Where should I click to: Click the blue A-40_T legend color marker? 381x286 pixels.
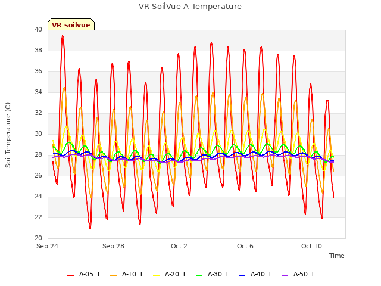tap(242, 275)
